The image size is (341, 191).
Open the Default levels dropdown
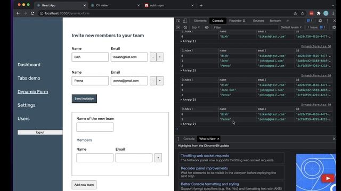(291, 28)
